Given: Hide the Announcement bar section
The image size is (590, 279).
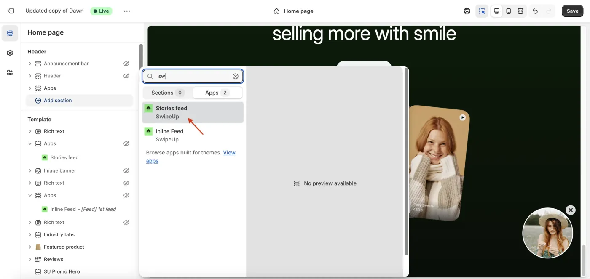Looking at the screenshot, I should click(126, 63).
